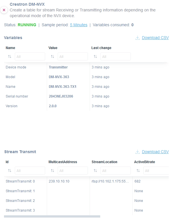Select the Model variable name

pos(10,77)
